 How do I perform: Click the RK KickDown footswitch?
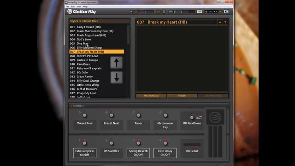tap(192, 118)
